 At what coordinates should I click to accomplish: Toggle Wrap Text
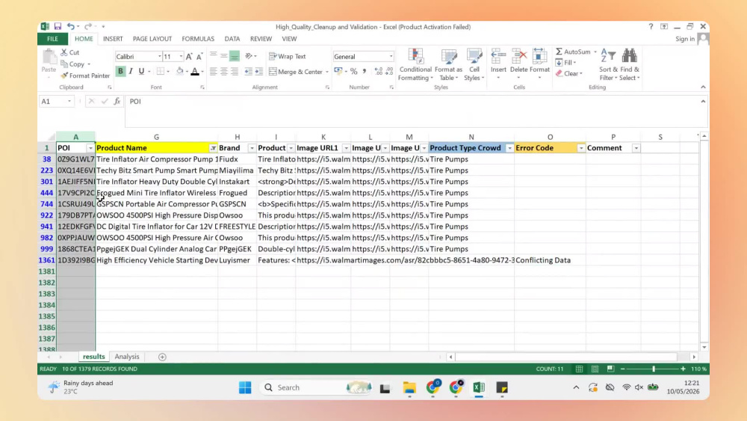pyautogui.click(x=288, y=56)
